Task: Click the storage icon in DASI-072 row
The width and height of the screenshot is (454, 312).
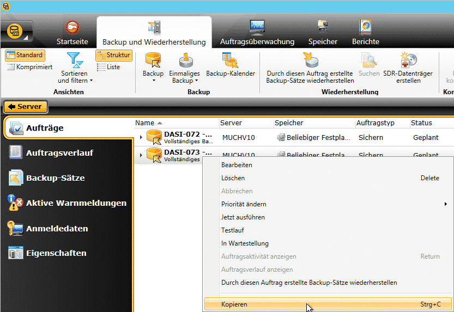Action: click(x=281, y=137)
